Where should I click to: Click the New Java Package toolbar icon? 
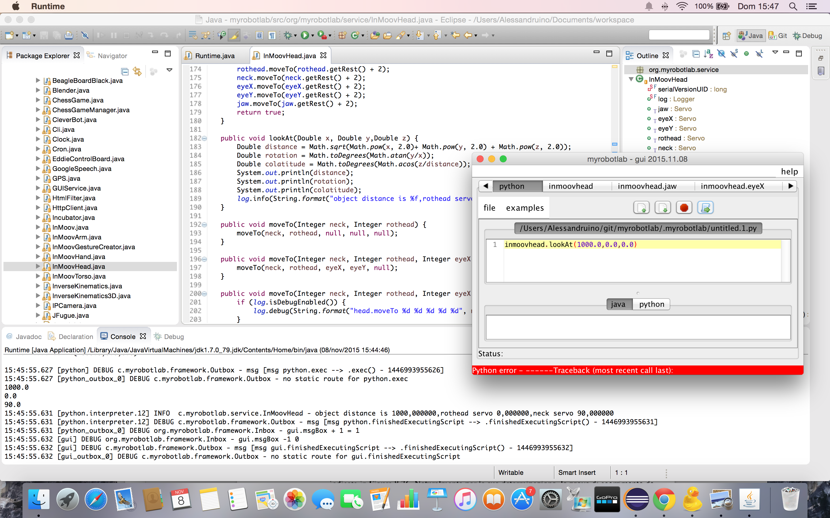pyautogui.click(x=342, y=35)
